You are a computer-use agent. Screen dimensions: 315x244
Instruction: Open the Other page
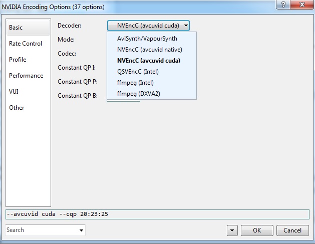tap(28, 108)
